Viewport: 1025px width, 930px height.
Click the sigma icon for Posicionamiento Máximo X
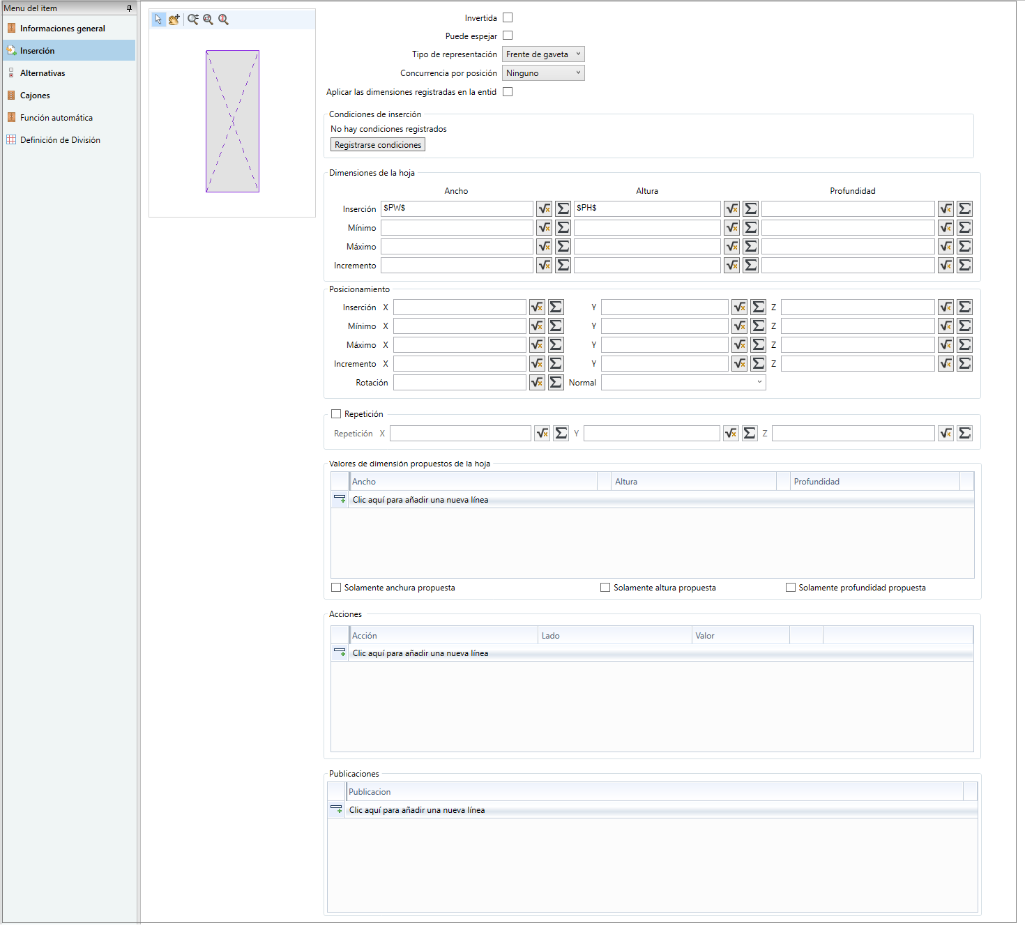pos(556,344)
